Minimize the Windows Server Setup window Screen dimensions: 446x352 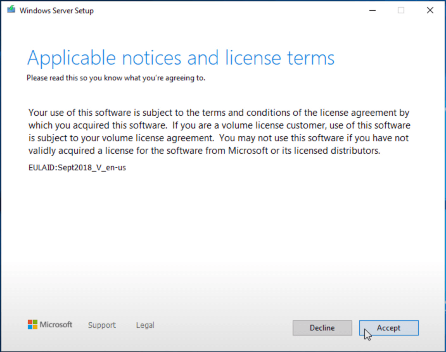(372, 10)
